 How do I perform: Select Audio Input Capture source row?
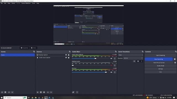53,57
